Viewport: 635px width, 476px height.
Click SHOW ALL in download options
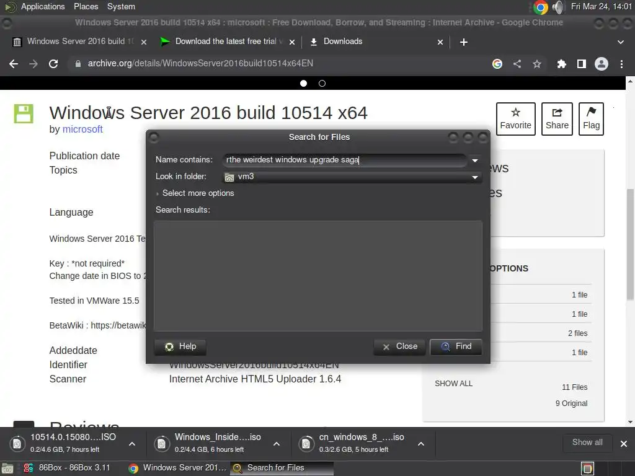pyautogui.click(x=453, y=383)
